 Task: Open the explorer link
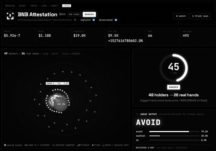[x=85, y=20]
